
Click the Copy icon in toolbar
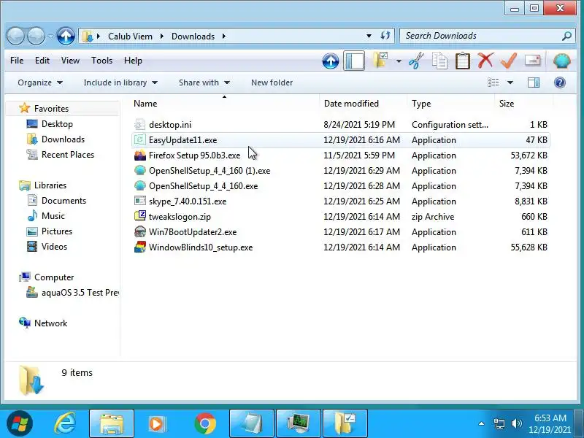tap(439, 61)
